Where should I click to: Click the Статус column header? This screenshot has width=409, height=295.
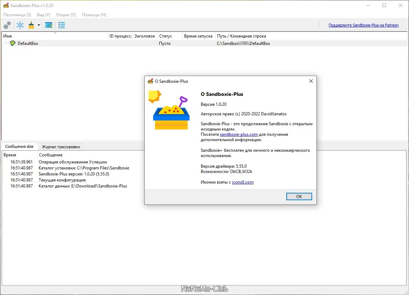coord(170,36)
